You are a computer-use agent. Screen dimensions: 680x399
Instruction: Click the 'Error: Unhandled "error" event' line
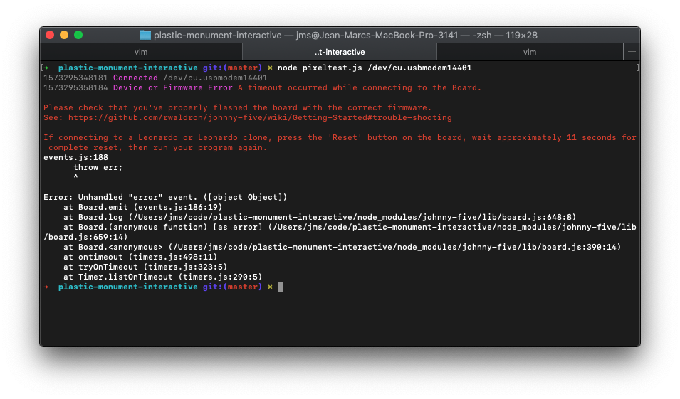click(165, 197)
